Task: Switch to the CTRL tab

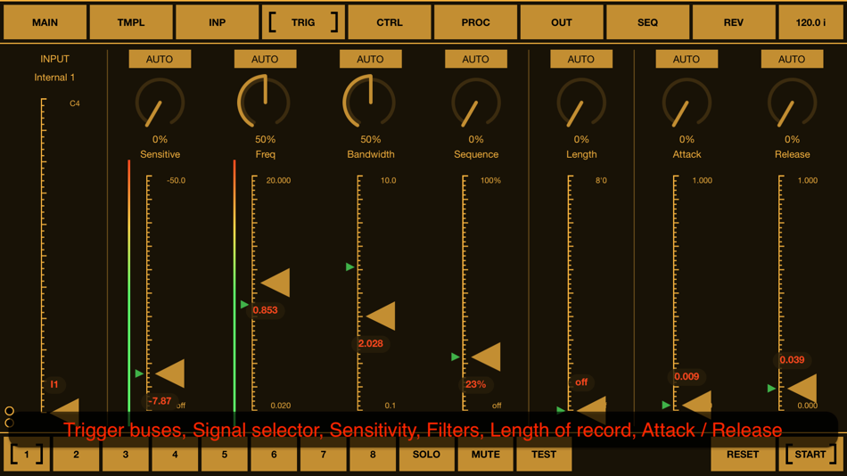Action: click(390, 22)
